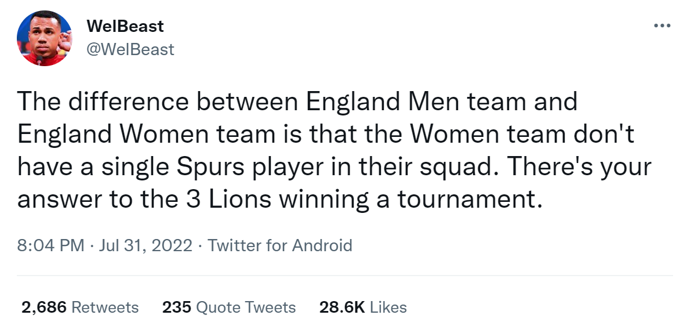Open the WelBeast display name profile link
This screenshot has height=333, width=687.
pos(125,26)
